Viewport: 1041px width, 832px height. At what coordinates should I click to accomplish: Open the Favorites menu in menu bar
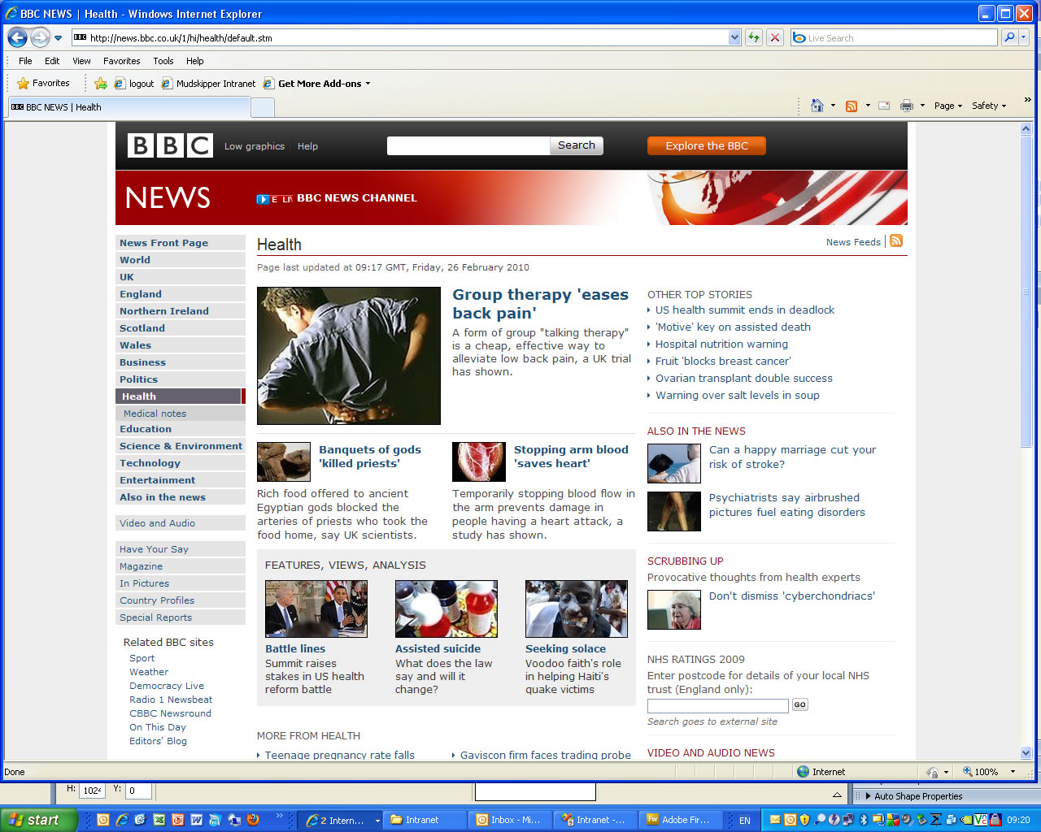(x=121, y=61)
